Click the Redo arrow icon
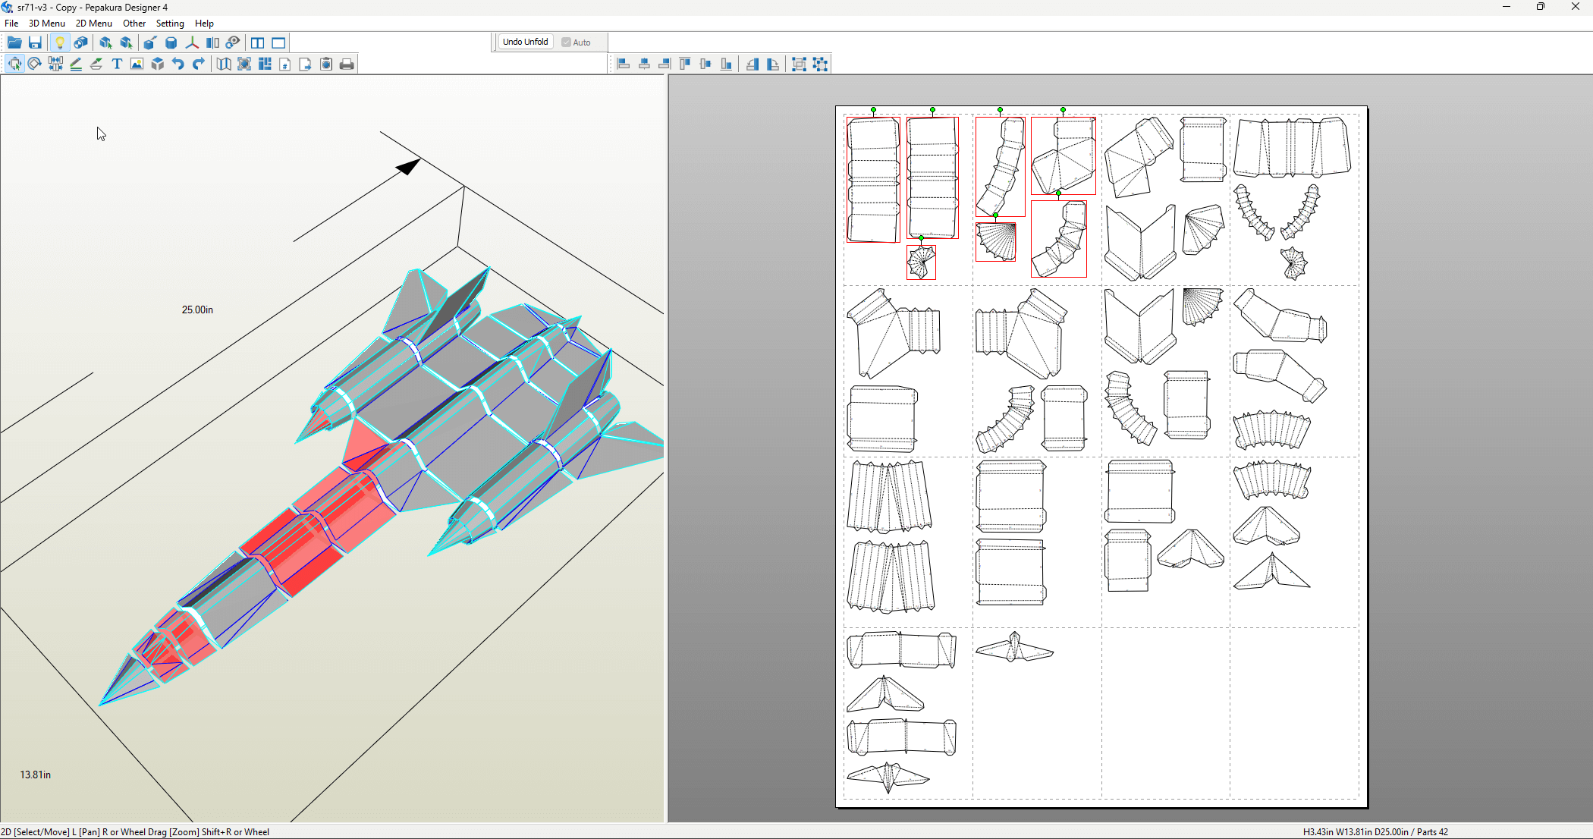 point(198,64)
